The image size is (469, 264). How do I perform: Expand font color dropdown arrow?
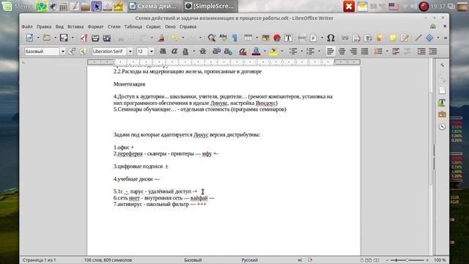click(265, 51)
